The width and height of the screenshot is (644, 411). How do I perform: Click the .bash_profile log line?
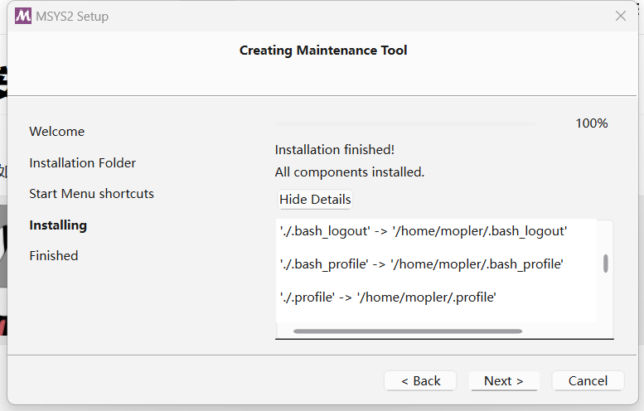422,264
